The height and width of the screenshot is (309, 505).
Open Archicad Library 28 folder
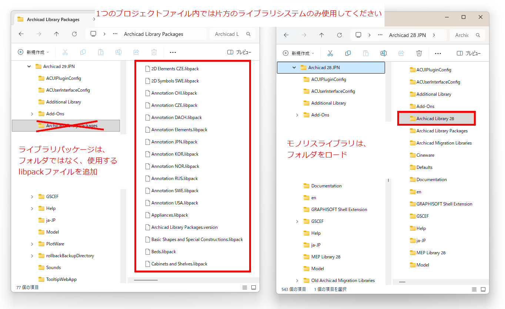[436, 119]
